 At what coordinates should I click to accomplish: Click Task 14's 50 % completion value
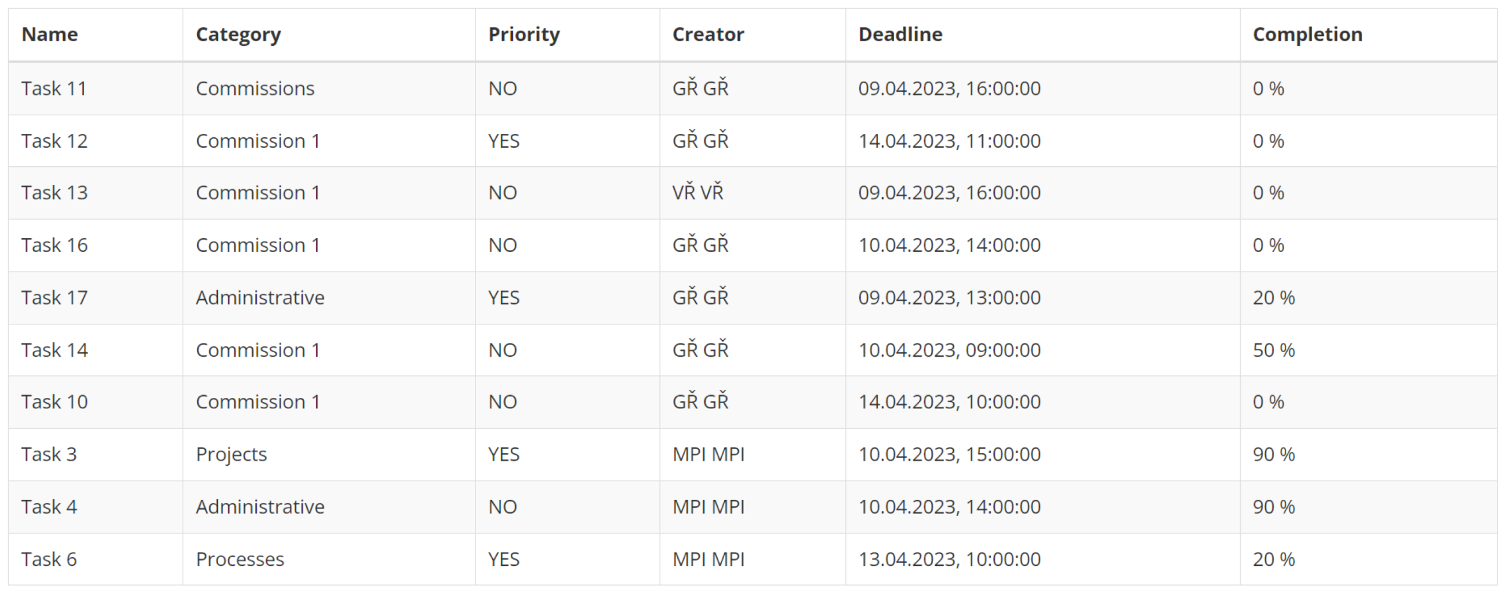1273,350
